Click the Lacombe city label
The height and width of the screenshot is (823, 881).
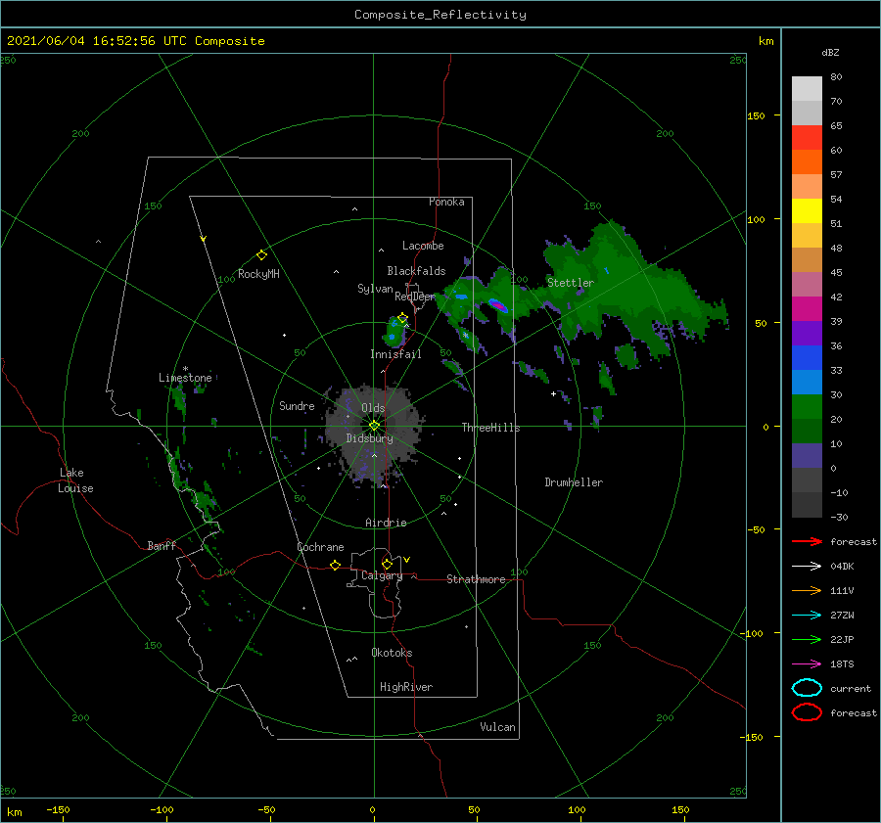(x=423, y=246)
